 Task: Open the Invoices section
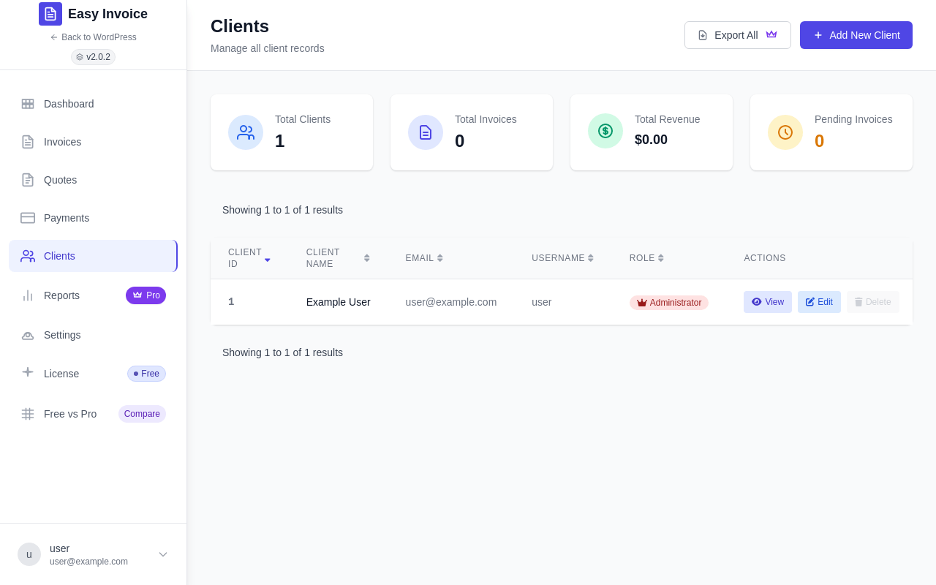(x=93, y=142)
